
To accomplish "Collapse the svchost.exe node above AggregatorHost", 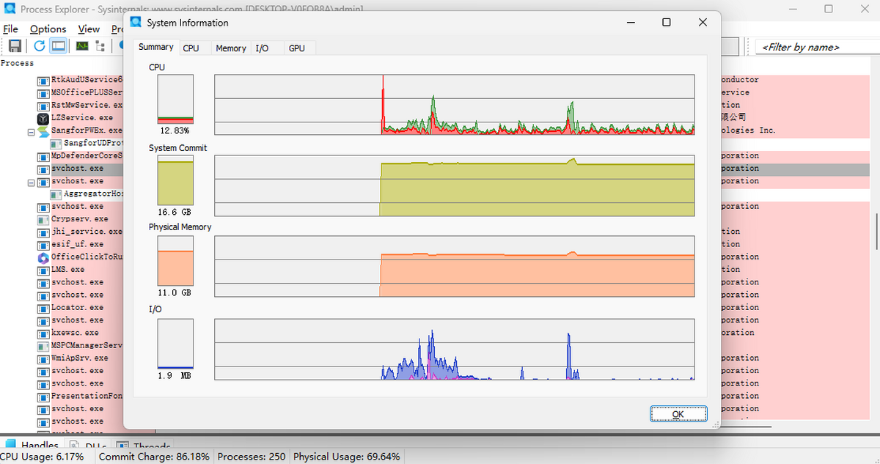I will [31, 182].
